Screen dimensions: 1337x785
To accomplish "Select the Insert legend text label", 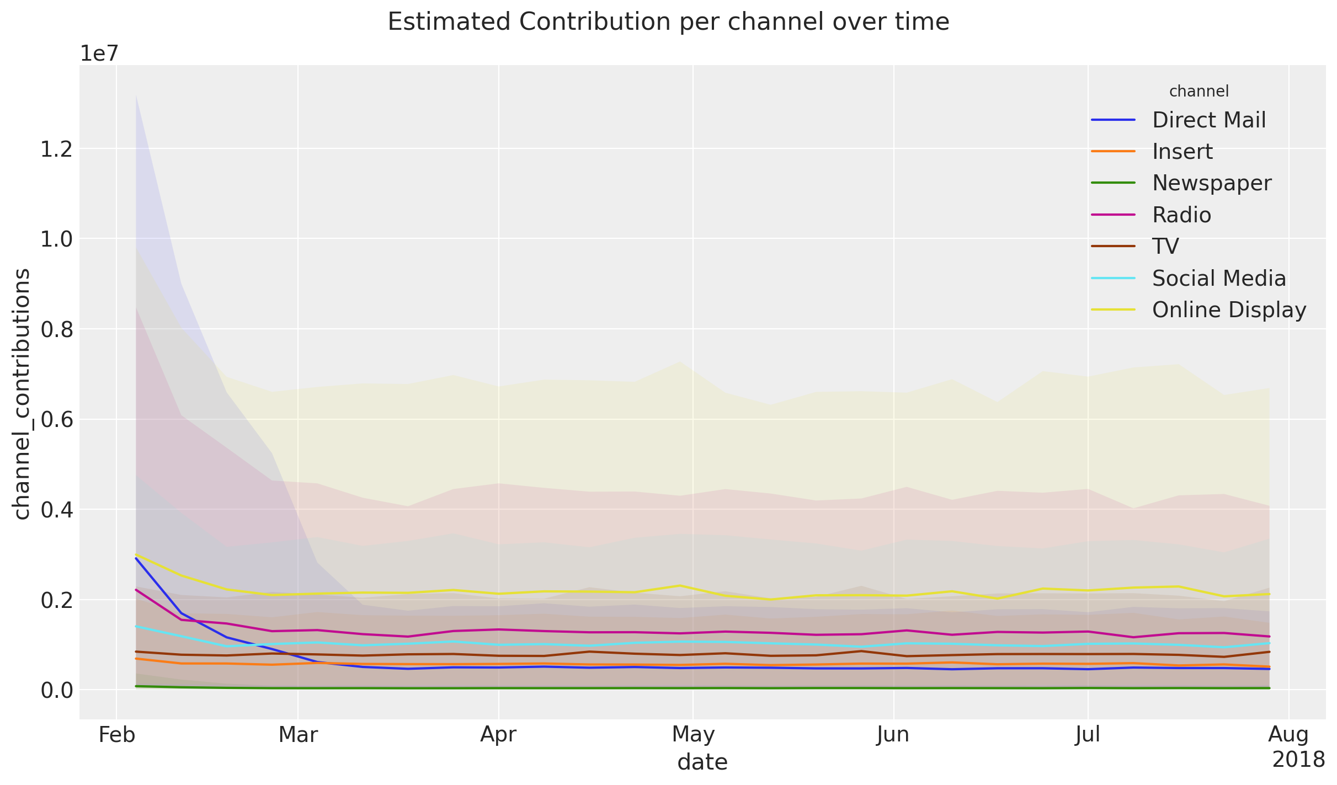I will (x=1182, y=152).
